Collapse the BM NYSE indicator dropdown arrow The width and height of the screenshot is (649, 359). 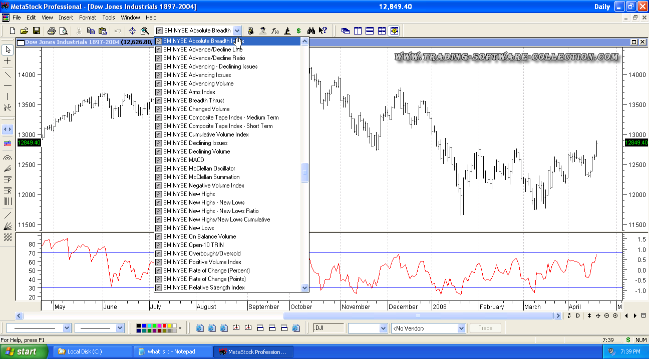coord(237,31)
